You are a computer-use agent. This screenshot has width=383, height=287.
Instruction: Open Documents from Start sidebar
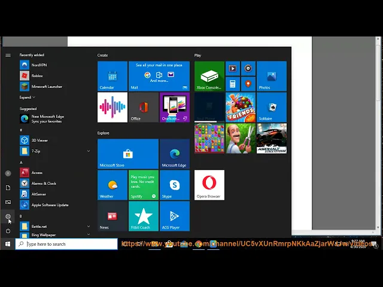pos(8,188)
